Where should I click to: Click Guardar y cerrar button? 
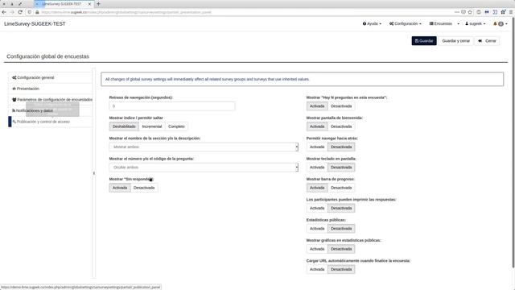[456, 41]
